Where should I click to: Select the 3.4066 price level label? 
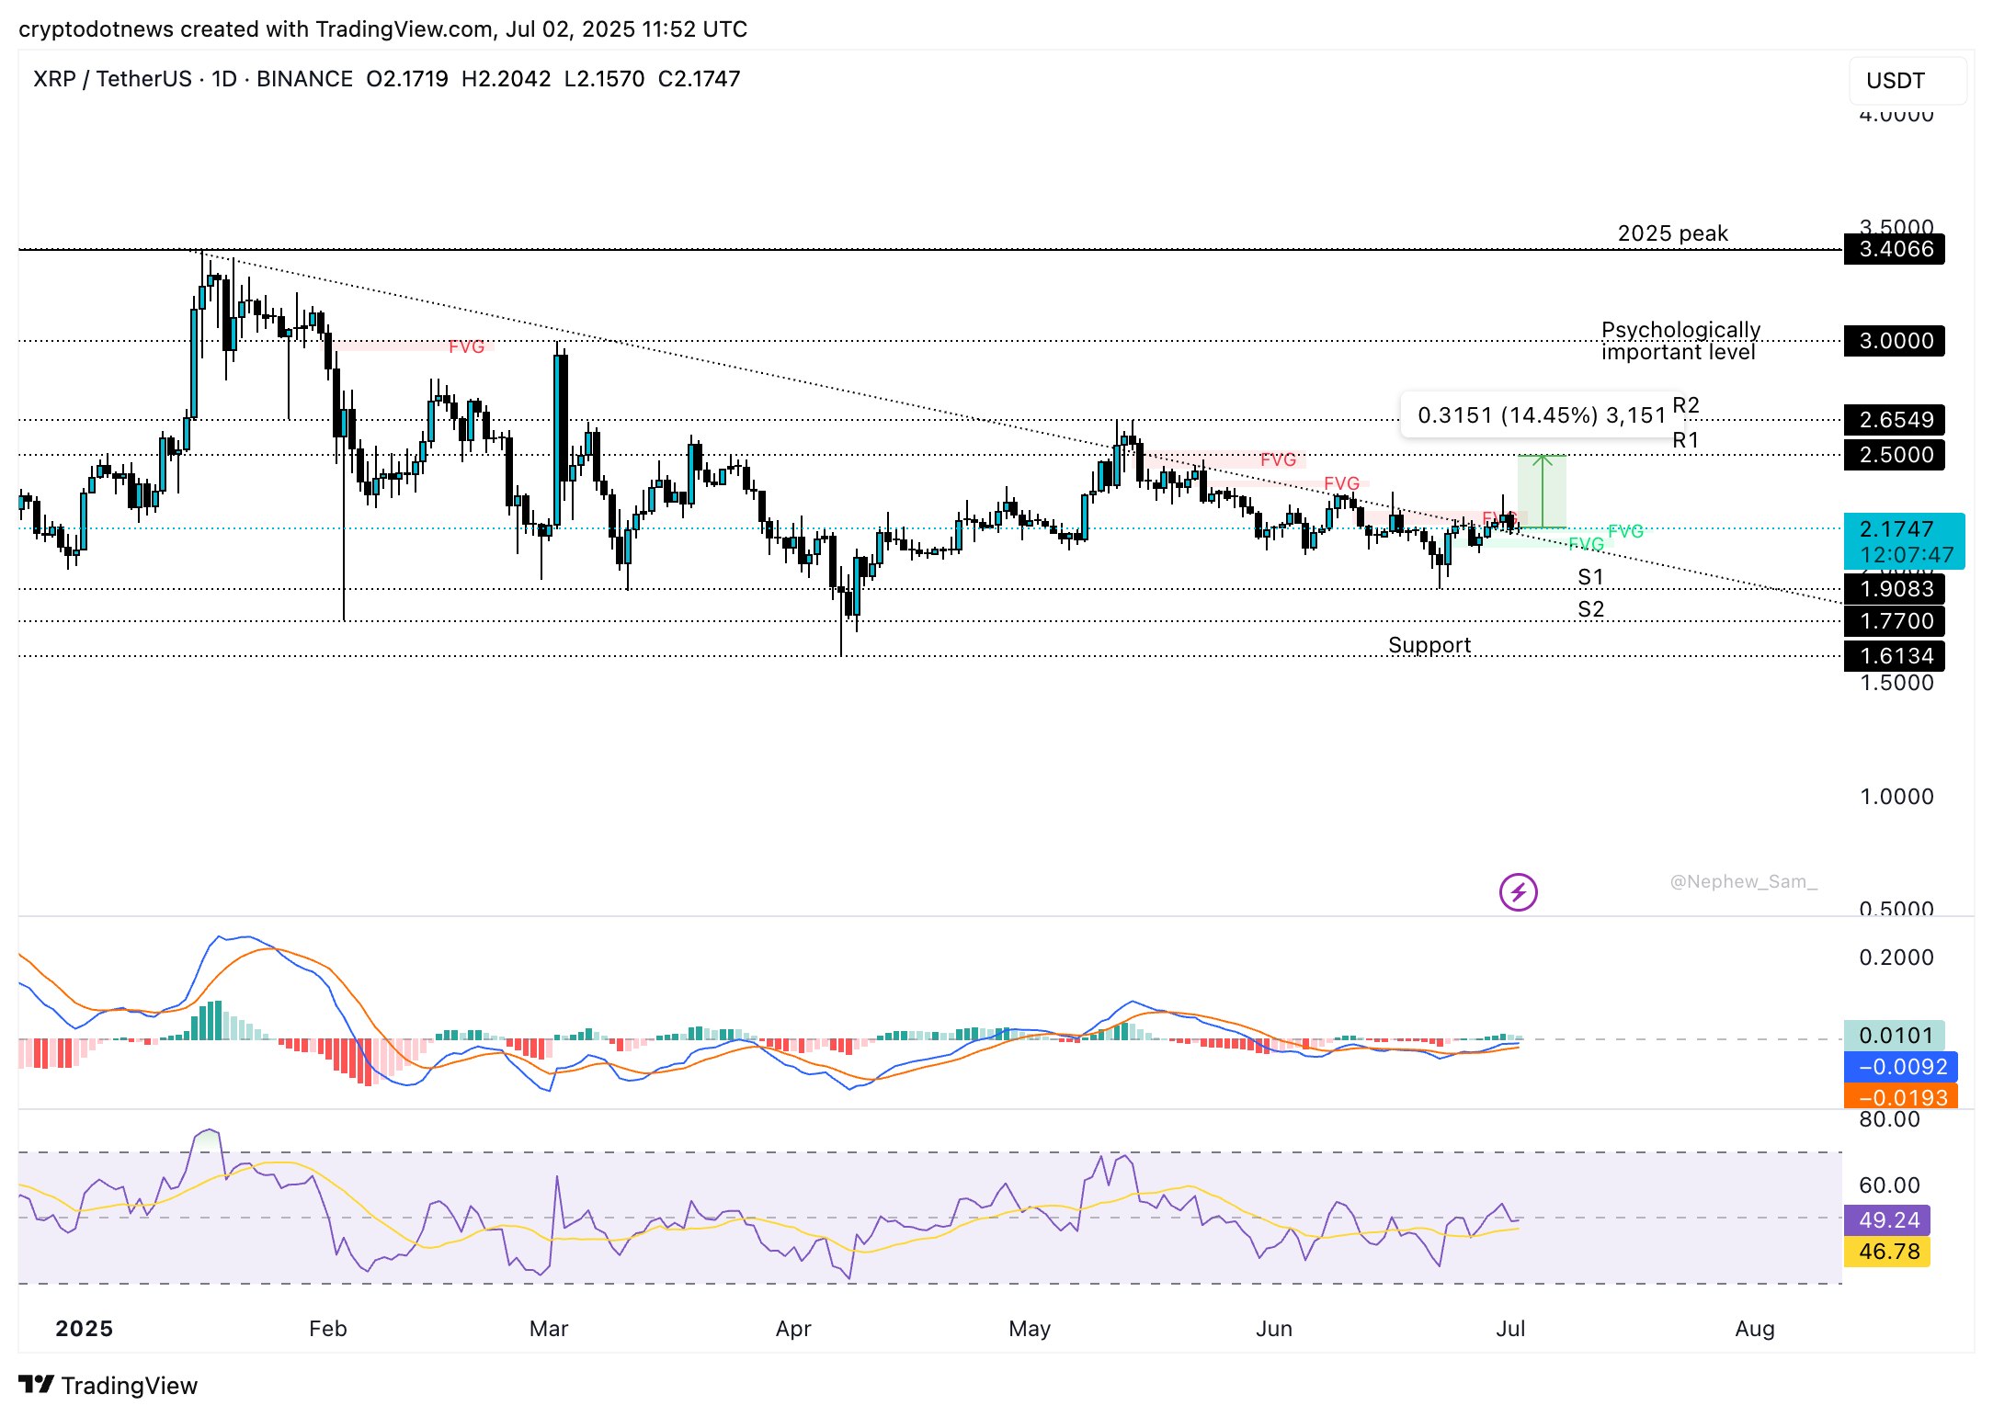(1895, 249)
